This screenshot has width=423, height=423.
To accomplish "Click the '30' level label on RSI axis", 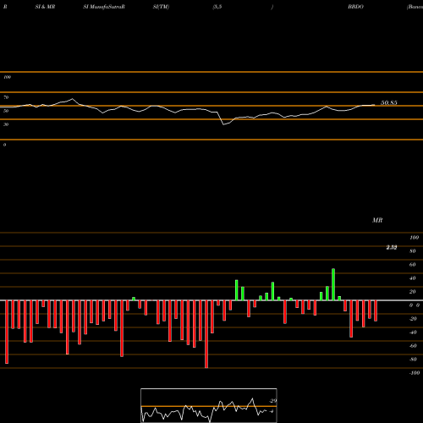I will [x=6, y=124].
